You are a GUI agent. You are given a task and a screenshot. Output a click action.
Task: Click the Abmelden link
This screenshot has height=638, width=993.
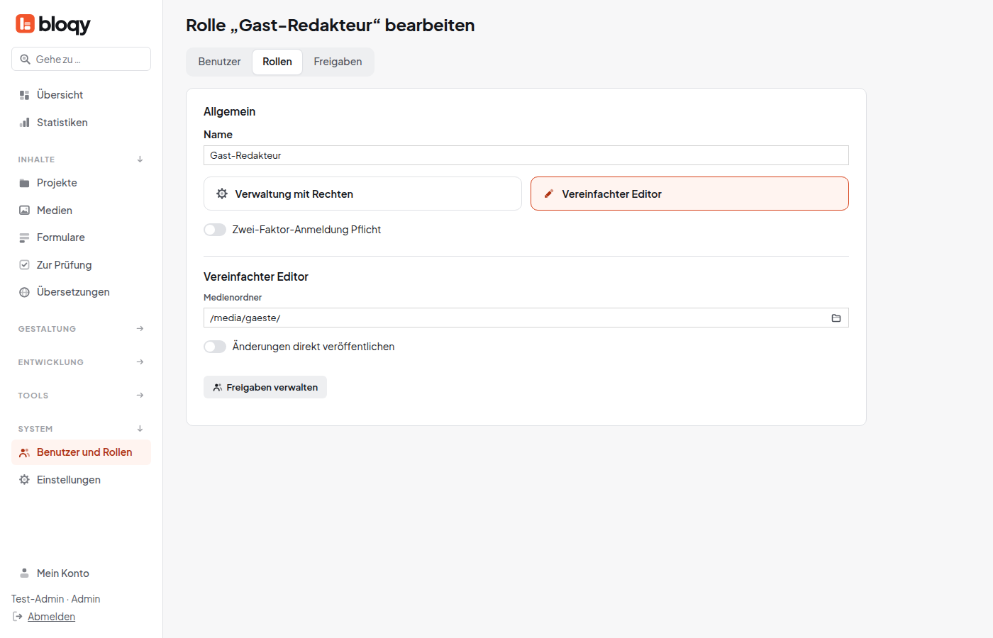point(51,617)
